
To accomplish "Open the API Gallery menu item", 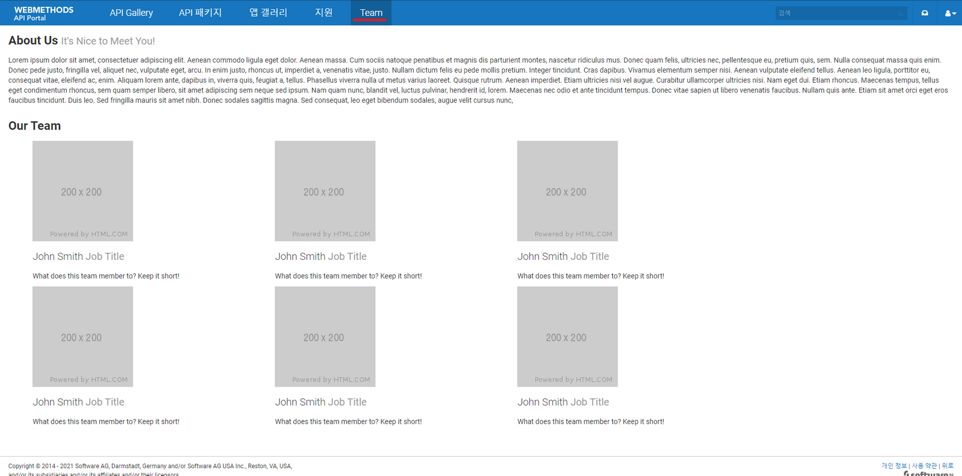I will pyautogui.click(x=131, y=13).
